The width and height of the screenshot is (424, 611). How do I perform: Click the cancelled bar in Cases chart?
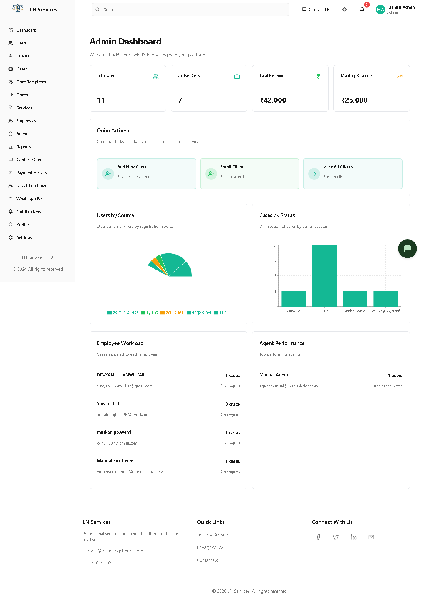click(x=294, y=299)
